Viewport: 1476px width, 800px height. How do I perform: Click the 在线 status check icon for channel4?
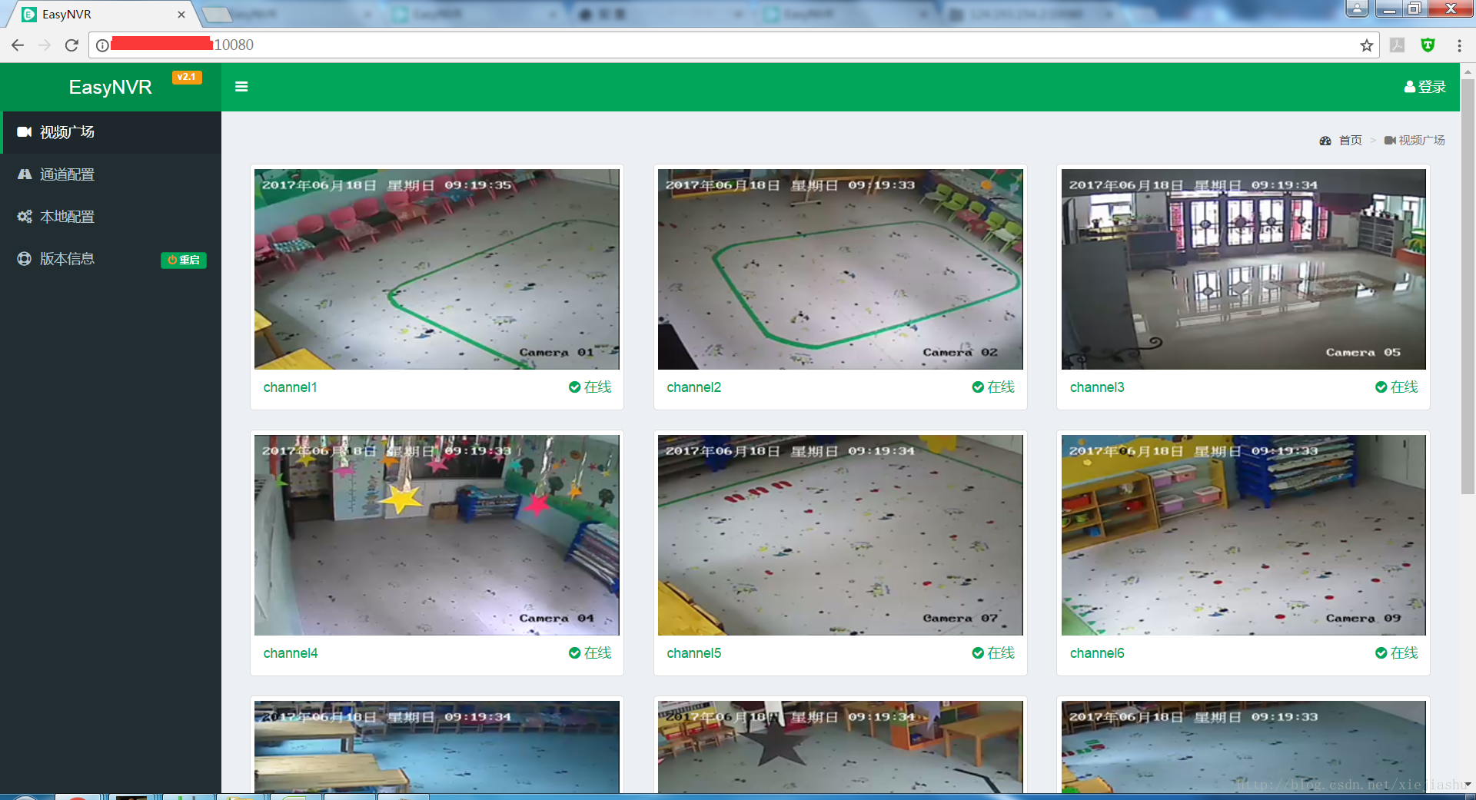click(574, 653)
